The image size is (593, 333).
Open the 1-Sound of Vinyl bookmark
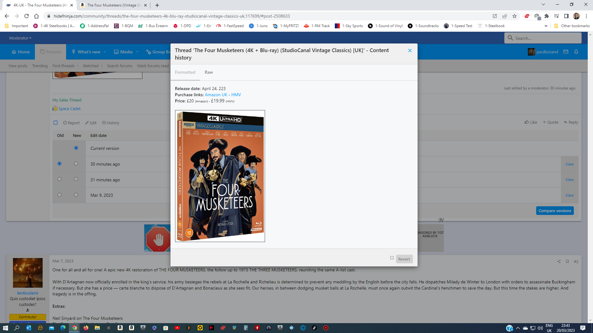tap(385, 26)
